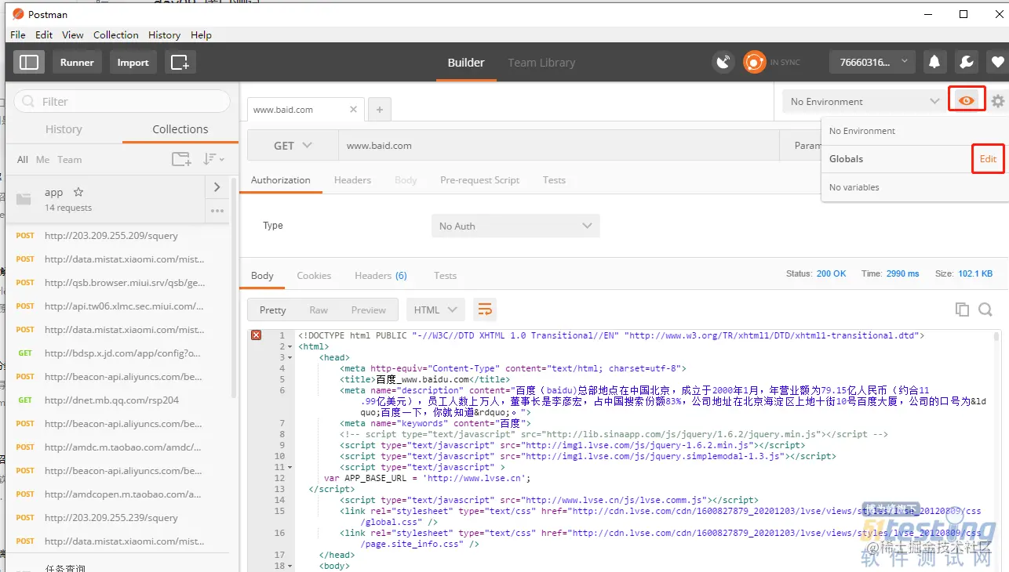
Task: Open the request Tests tab
Action: point(554,179)
